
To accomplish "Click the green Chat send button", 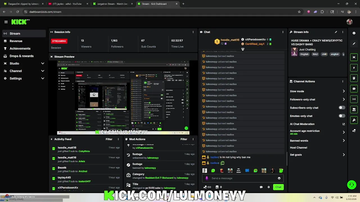I will pos(278,187).
